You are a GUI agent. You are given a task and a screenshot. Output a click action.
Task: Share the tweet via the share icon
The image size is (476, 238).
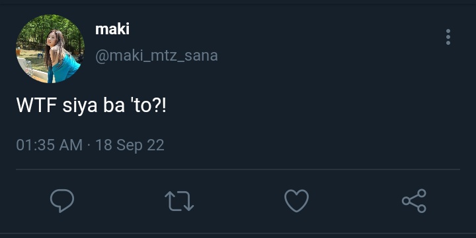pos(414,201)
